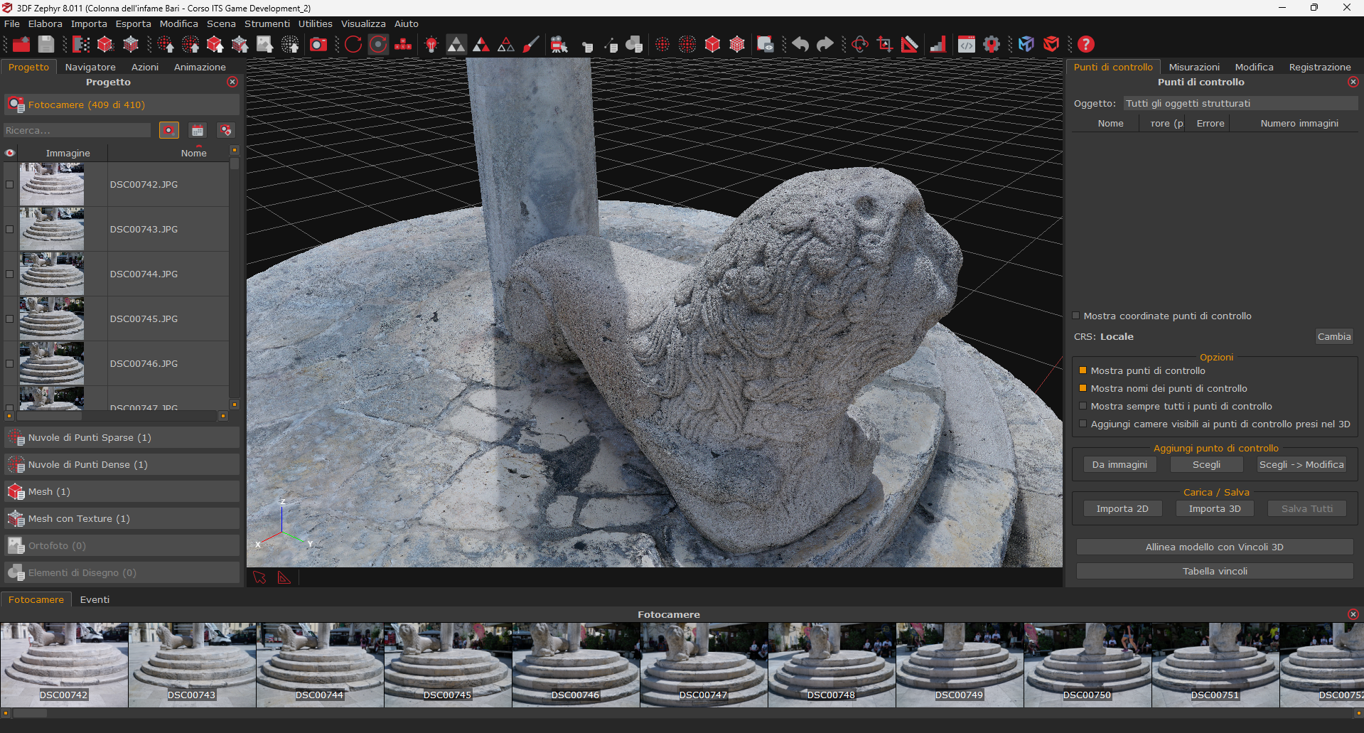Check the box next to DSC00743.JPG
Viewport: 1364px width, 733px height.
[x=10, y=229]
